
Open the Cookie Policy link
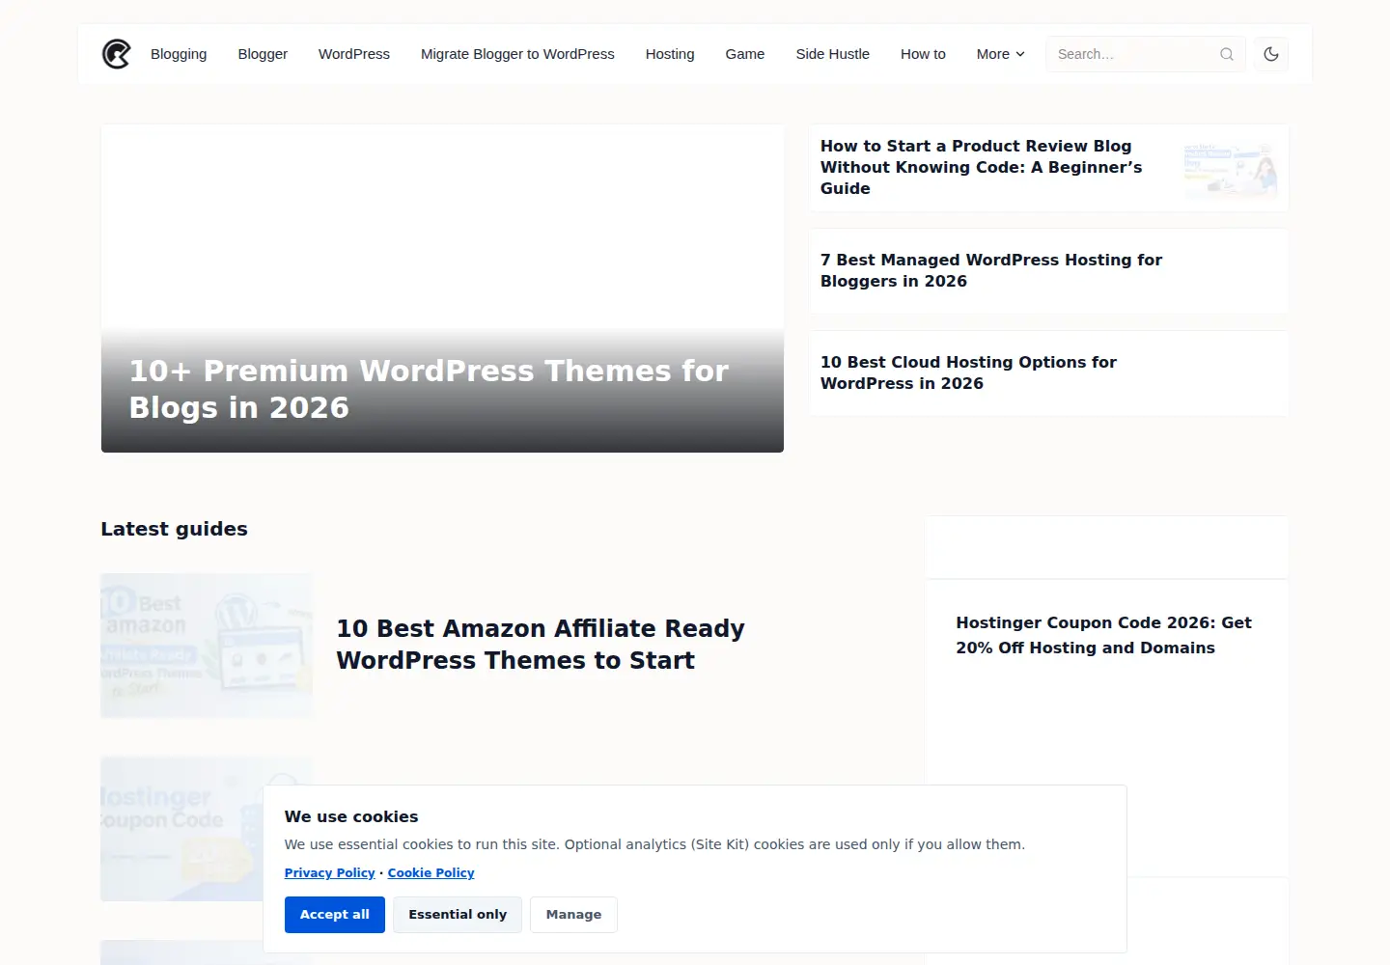(431, 872)
